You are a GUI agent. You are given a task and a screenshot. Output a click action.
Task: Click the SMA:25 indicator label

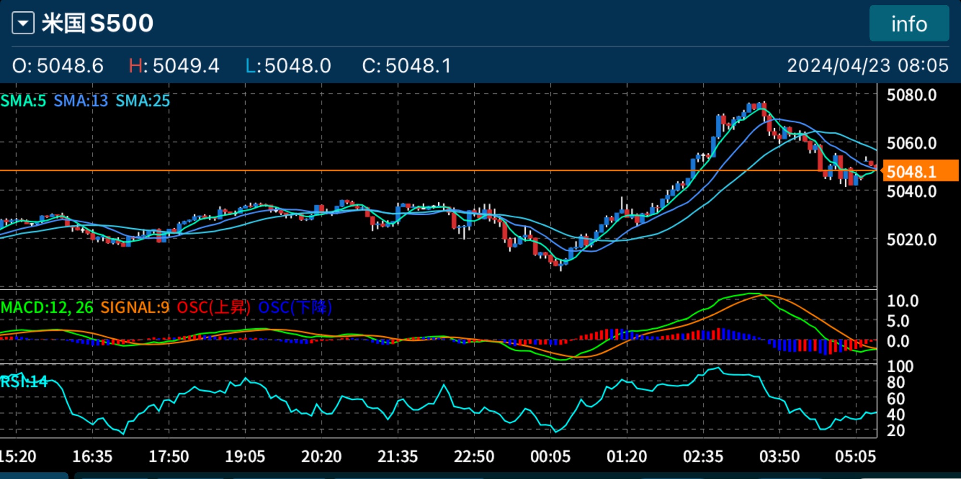pyautogui.click(x=143, y=101)
